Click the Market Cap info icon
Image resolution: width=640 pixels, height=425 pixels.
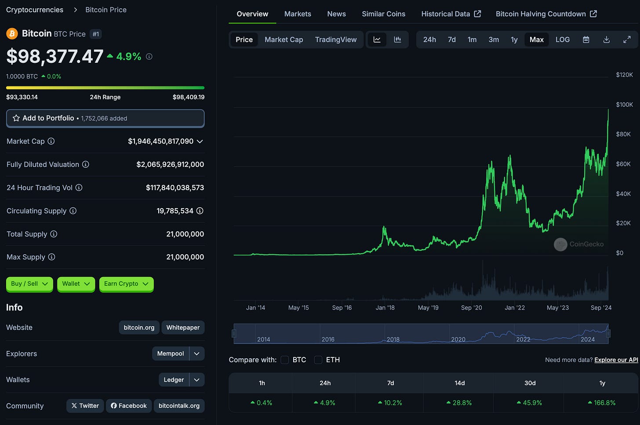51,141
